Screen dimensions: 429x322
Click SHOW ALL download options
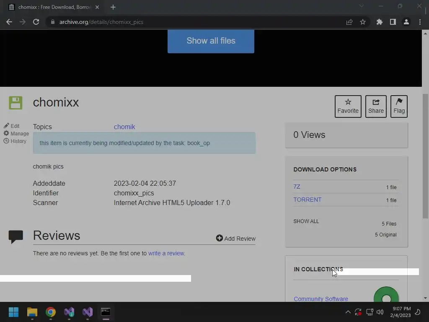click(306, 221)
